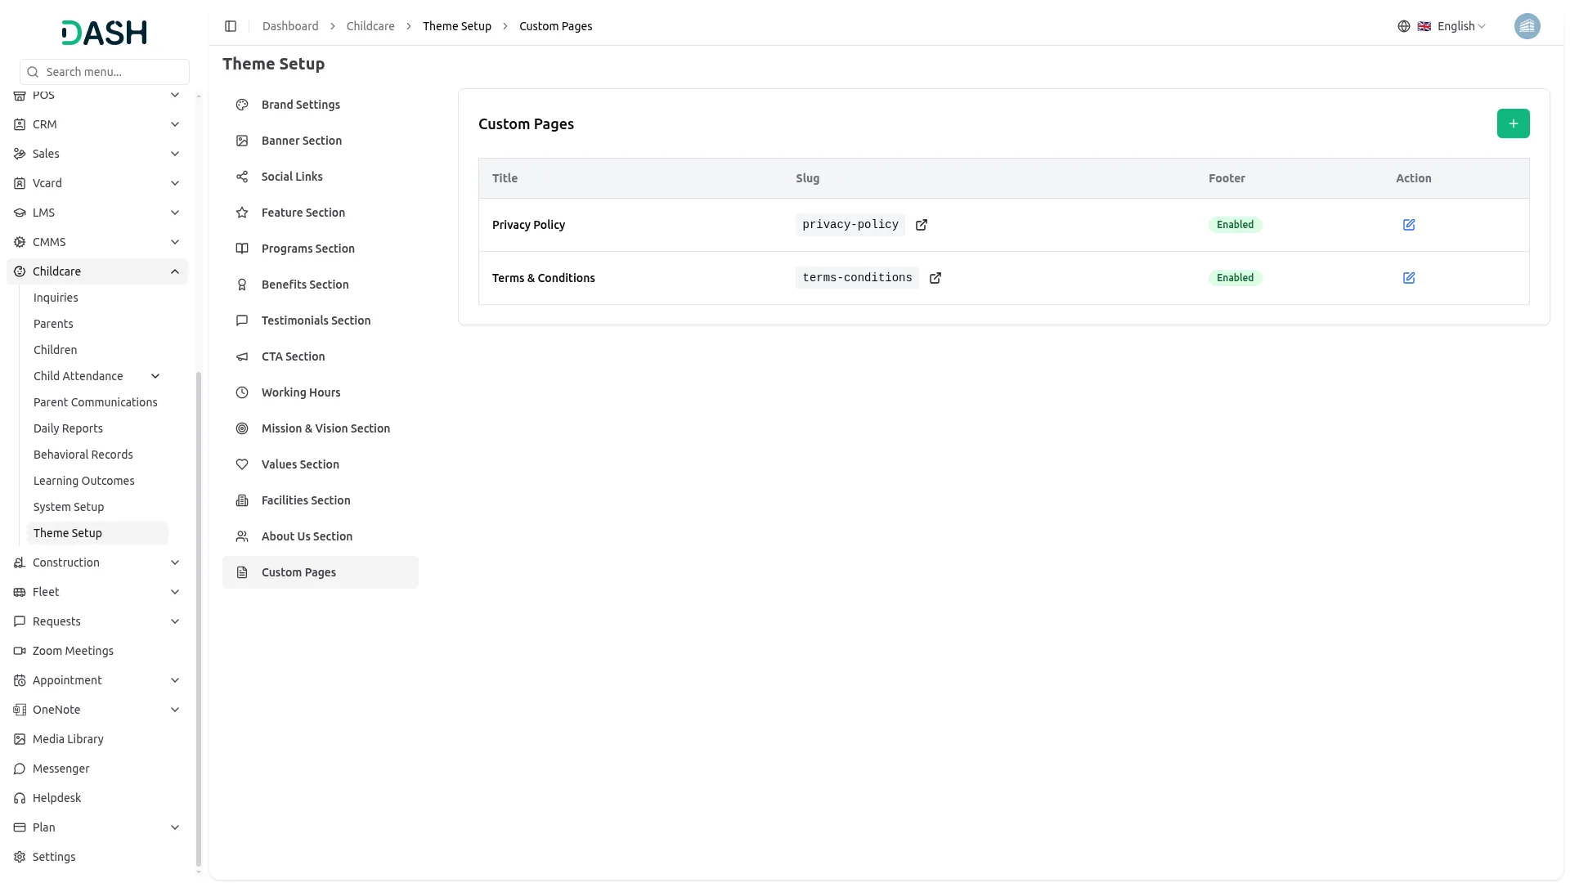Click the Enabled badge for Privacy Policy
Screen dimensions: 1570x883
(1235, 225)
